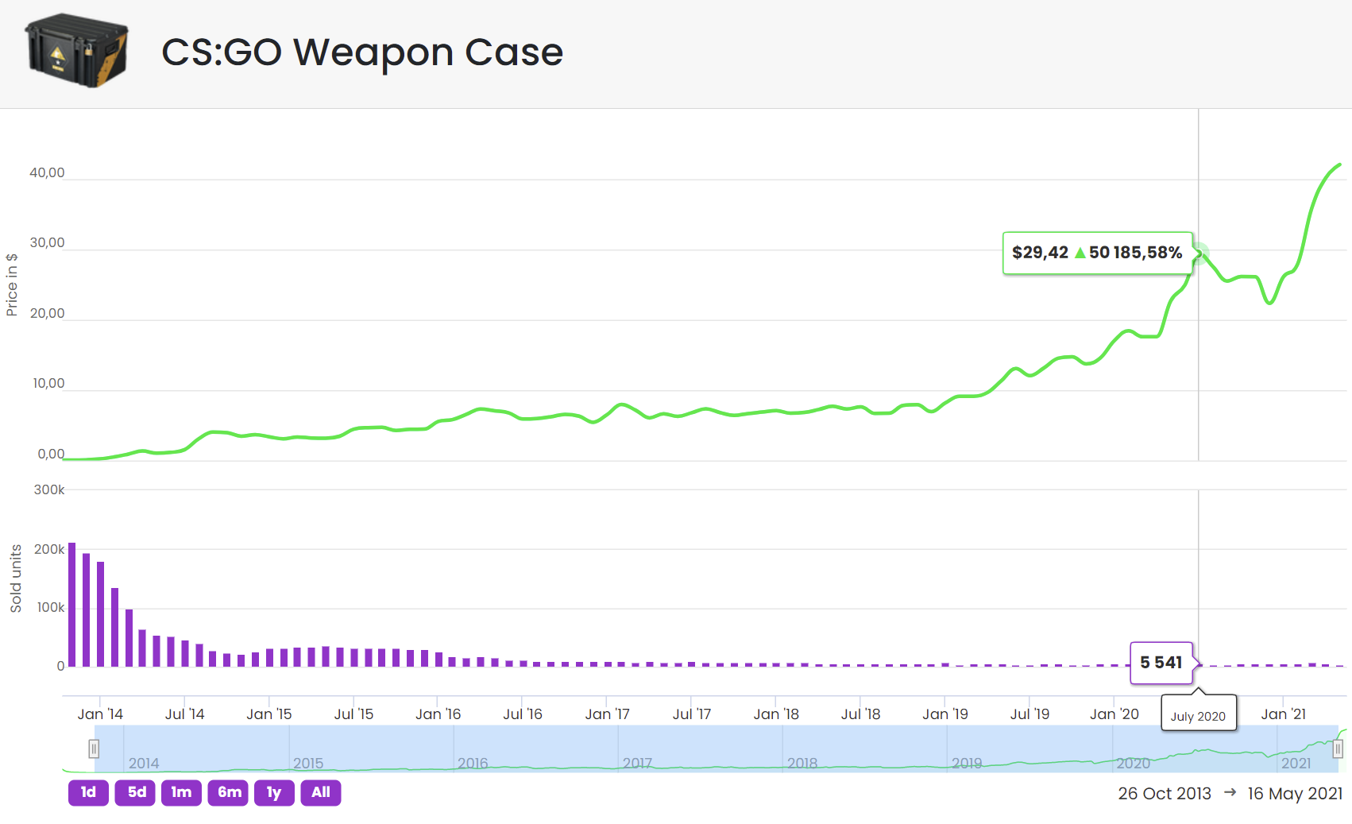Click the CS:GO Weapon Case title
The image size is (1352, 824).
[362, 52]
